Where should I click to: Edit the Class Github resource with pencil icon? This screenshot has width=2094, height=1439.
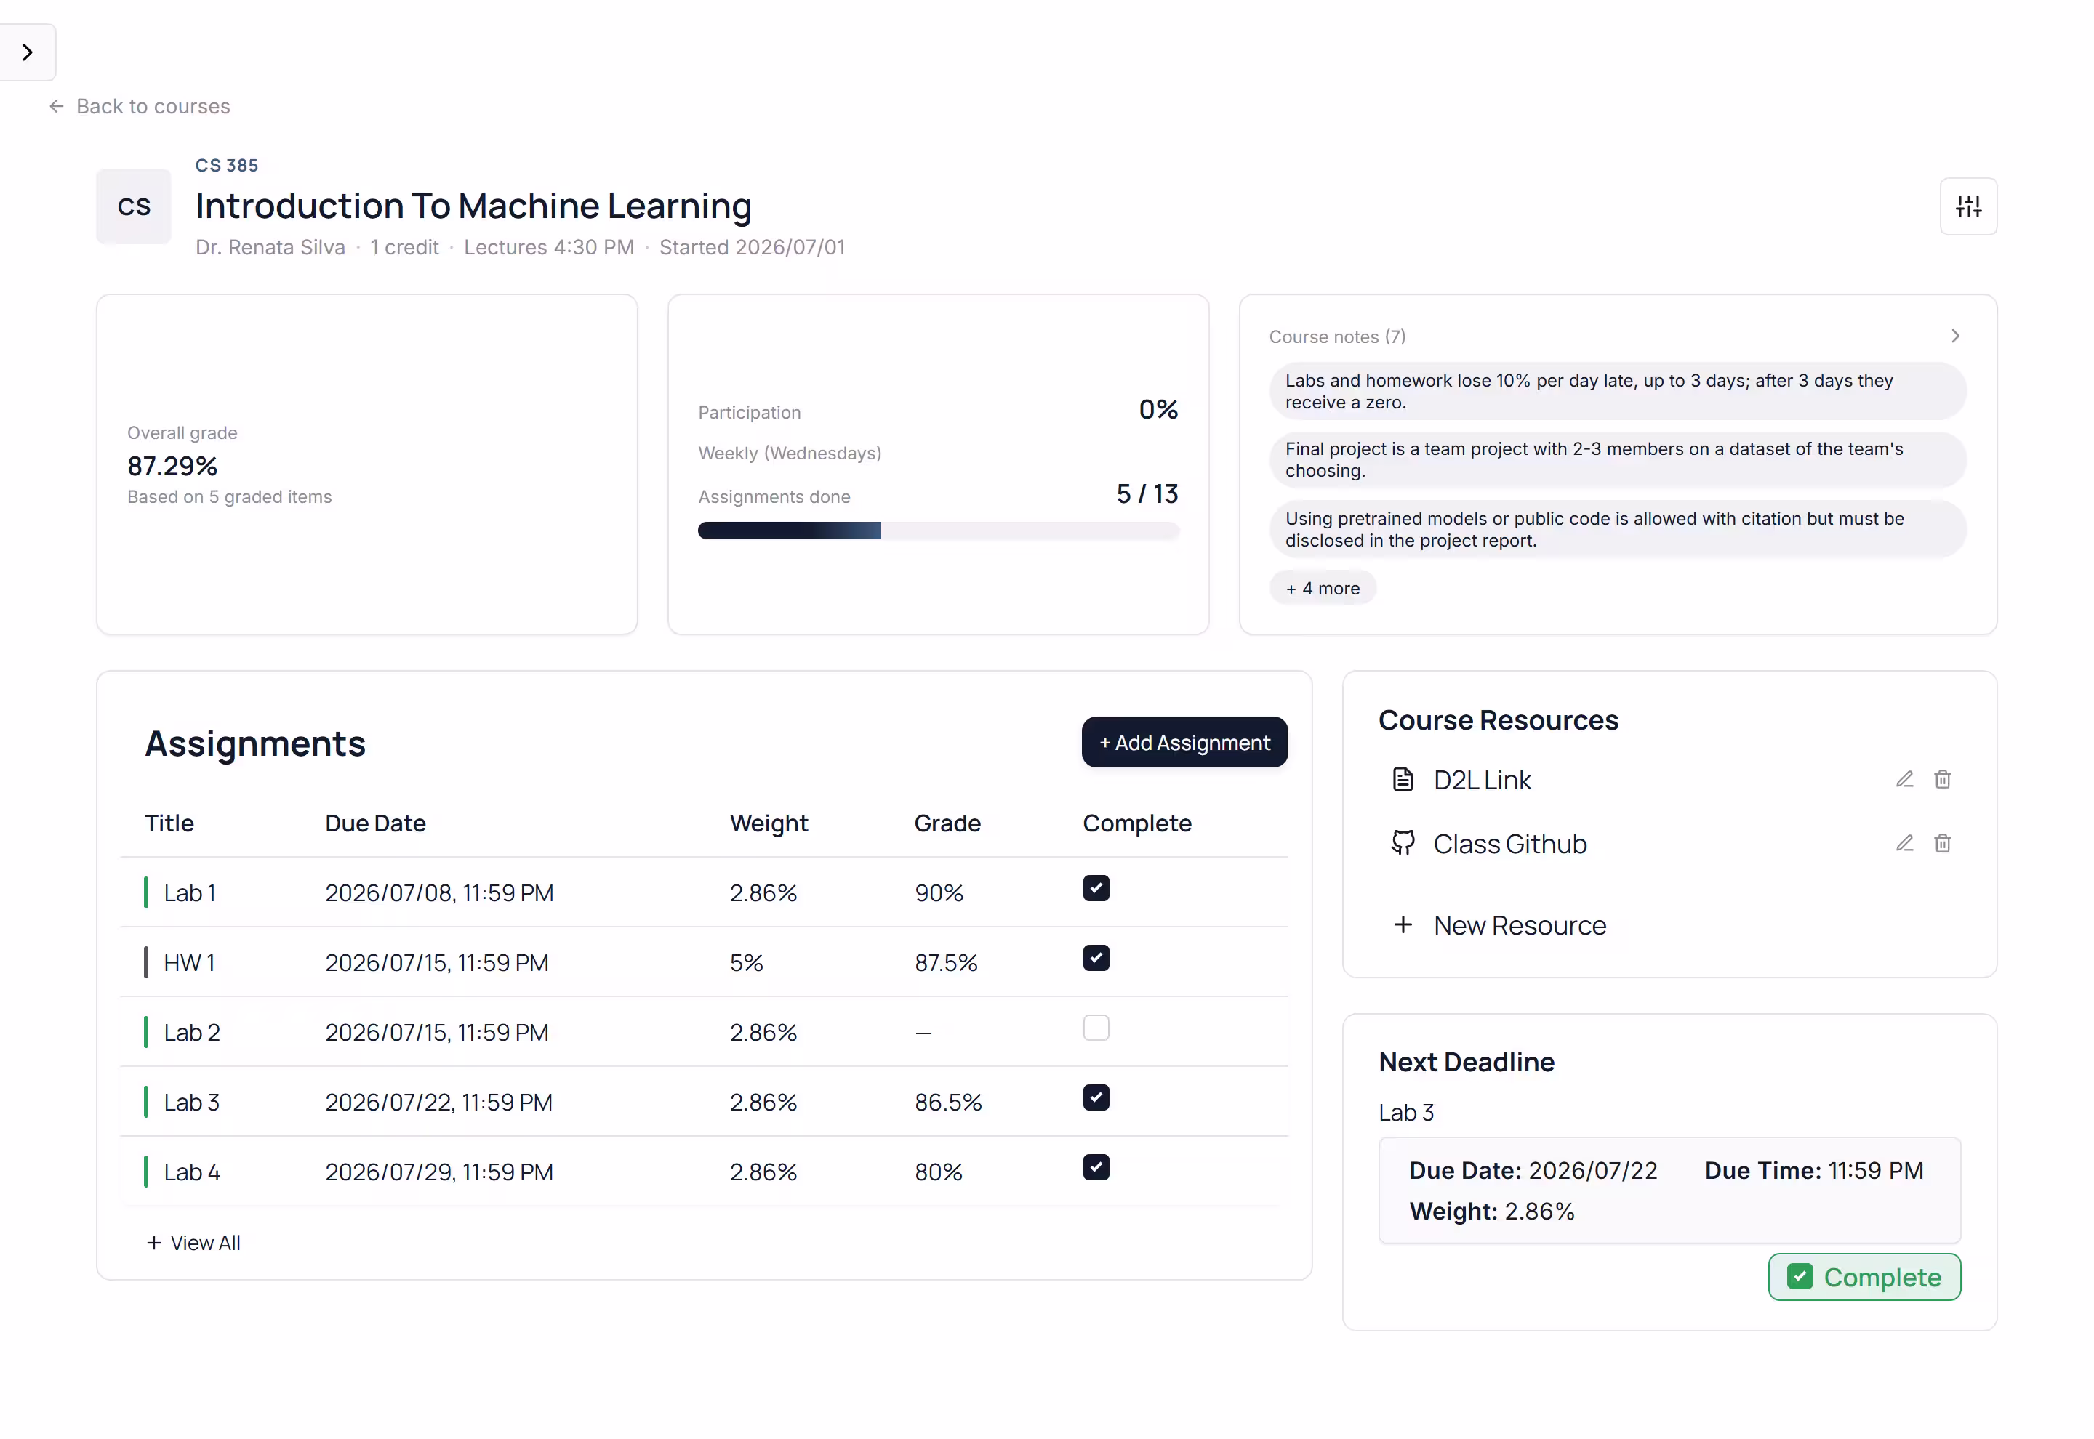pos(1904,843)
